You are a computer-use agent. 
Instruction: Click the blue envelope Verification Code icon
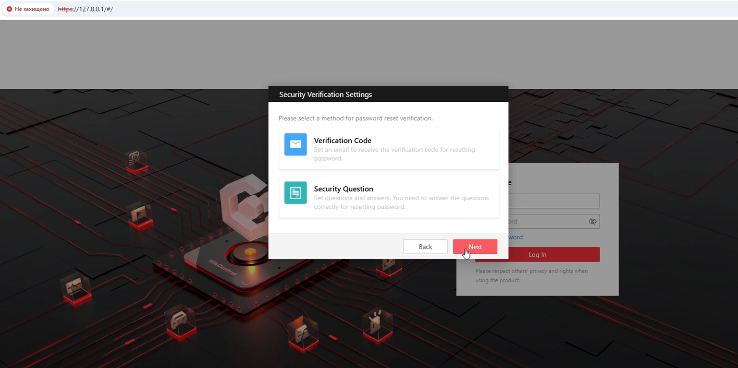click(295, 144)
